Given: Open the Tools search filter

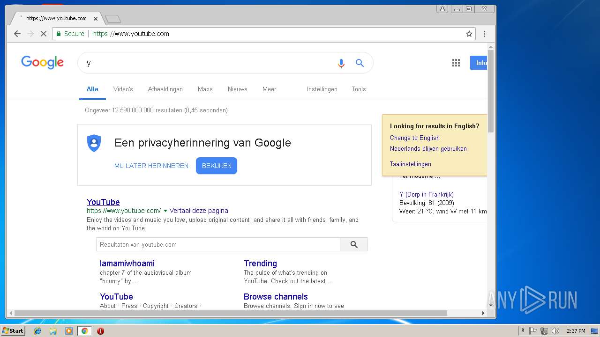Looking at the screenshot, I should point(359,89).
